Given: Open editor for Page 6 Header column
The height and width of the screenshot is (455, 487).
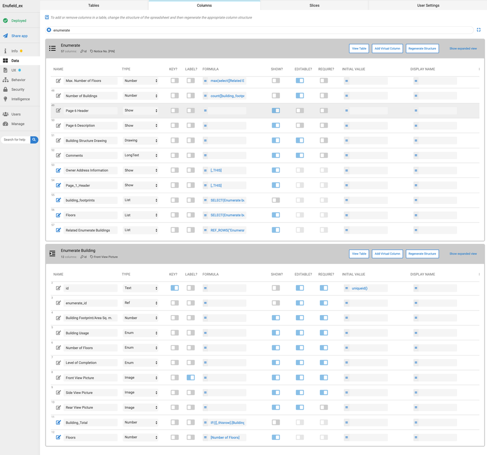Looking at the screenshot, I should tap(58, 111).
